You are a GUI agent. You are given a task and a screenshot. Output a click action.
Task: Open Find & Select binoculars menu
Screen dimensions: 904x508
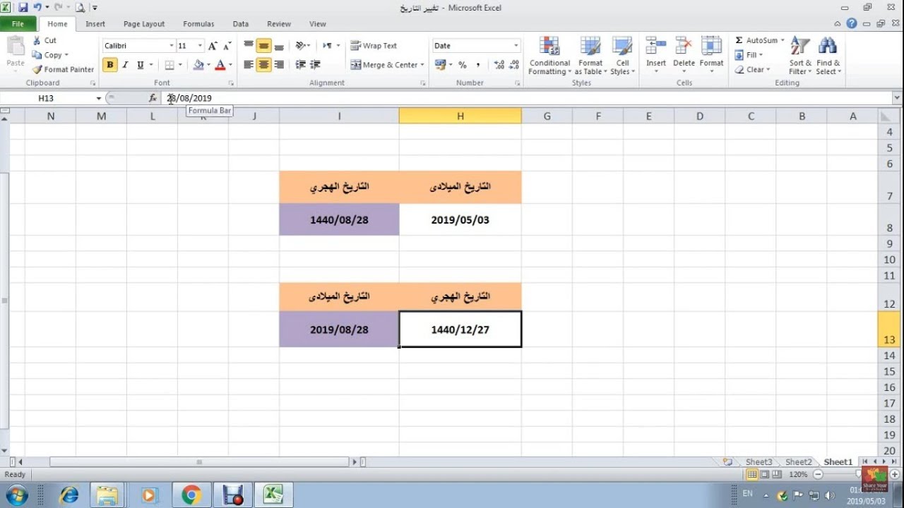[828, 56]
